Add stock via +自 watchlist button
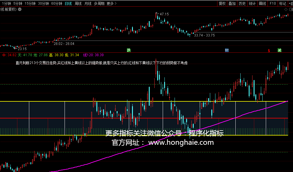This screenshot has width=293, height=172. point(290,3)
